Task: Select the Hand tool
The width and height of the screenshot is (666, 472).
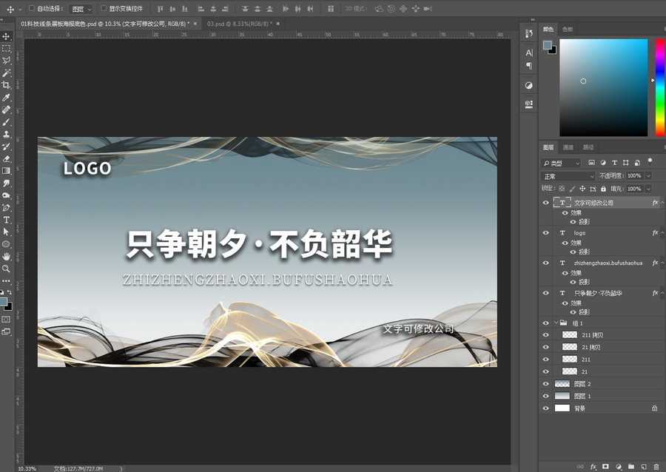Action: pyautogui.click(x=7, y=257)
